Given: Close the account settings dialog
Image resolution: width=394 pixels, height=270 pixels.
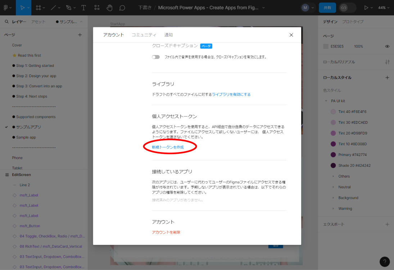Looking at the screenshot, I should (x=291, y=35).
